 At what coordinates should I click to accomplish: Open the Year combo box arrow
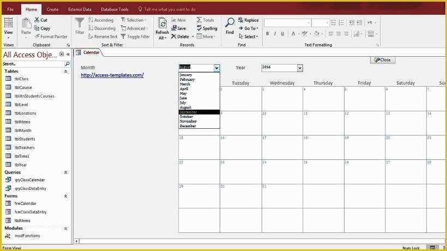300,68
